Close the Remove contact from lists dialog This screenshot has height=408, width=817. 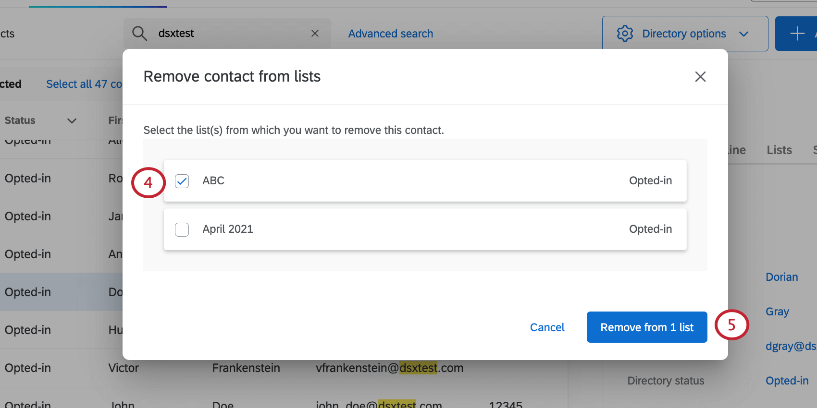click(x=700, y=77)
